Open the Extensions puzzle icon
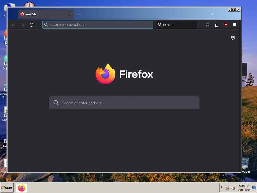 click(x=217, y=25)
